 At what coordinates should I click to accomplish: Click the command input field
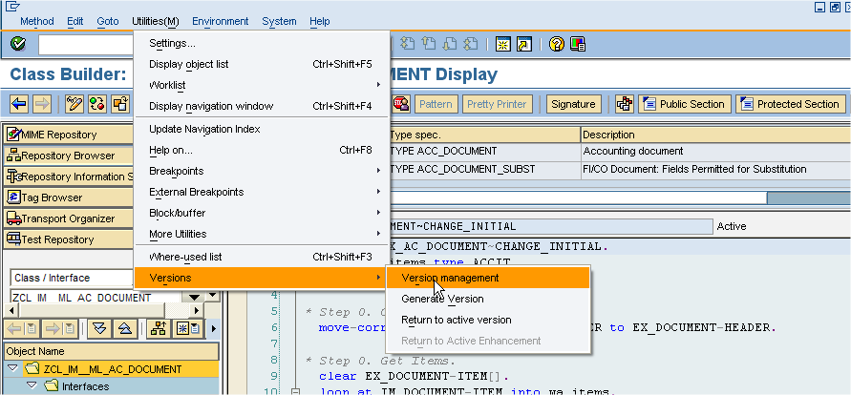coord(86,45)
